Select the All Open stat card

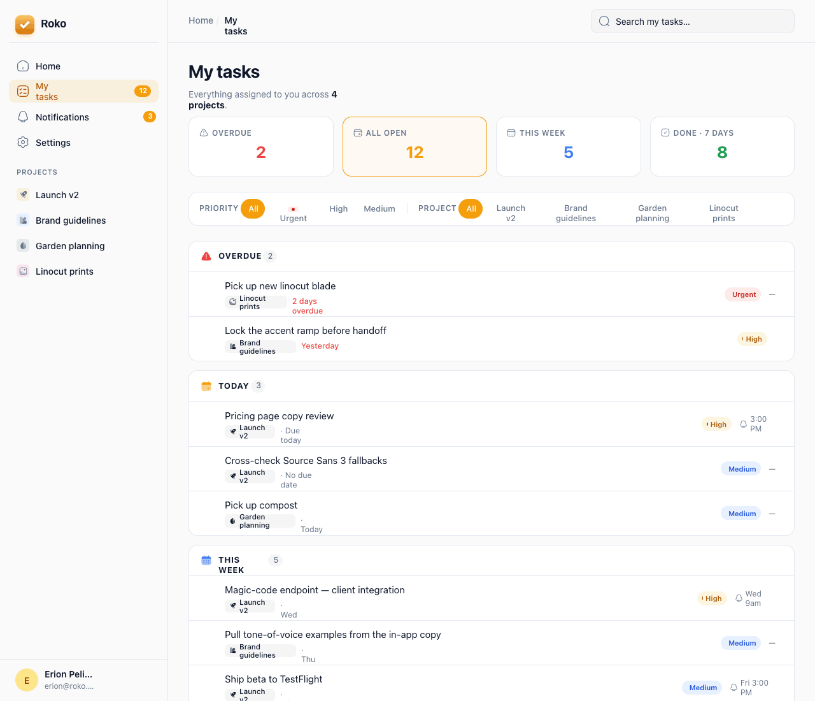415,147
